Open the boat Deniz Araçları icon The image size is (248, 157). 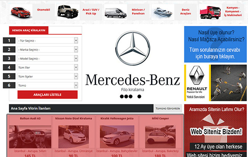[162, 12]
